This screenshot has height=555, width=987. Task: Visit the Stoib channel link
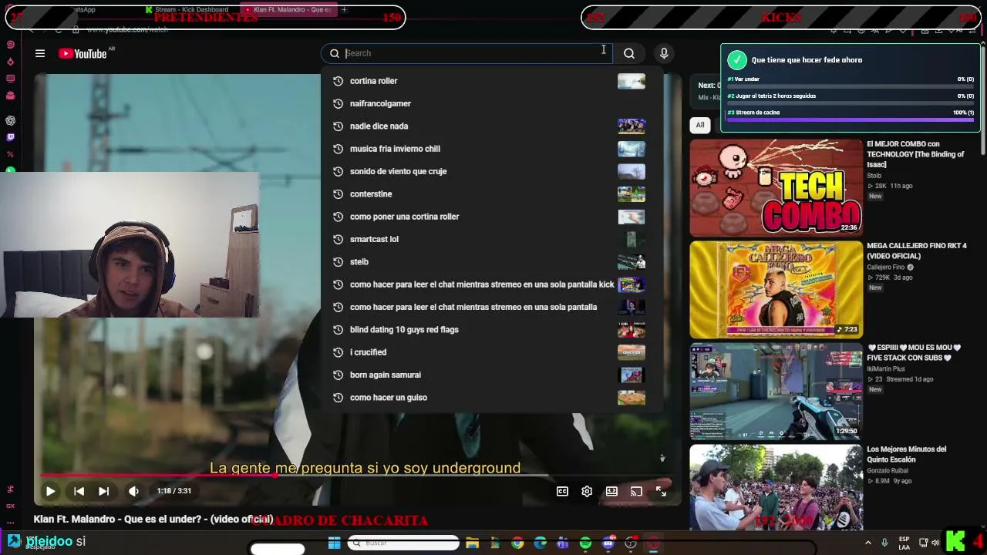(874, 176)
